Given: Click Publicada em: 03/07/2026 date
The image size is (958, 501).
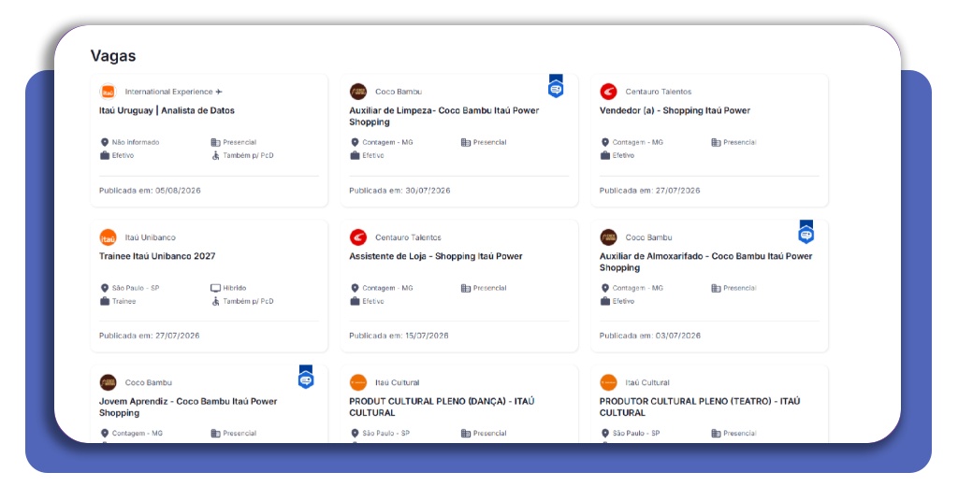Looking at the screenshot, I should pos(650,336).
